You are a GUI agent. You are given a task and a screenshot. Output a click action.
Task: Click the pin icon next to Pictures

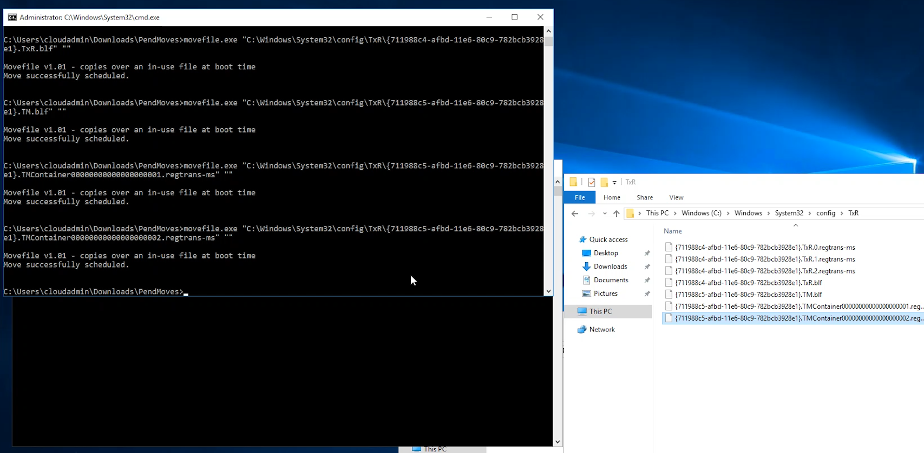[x=647, y=294]
